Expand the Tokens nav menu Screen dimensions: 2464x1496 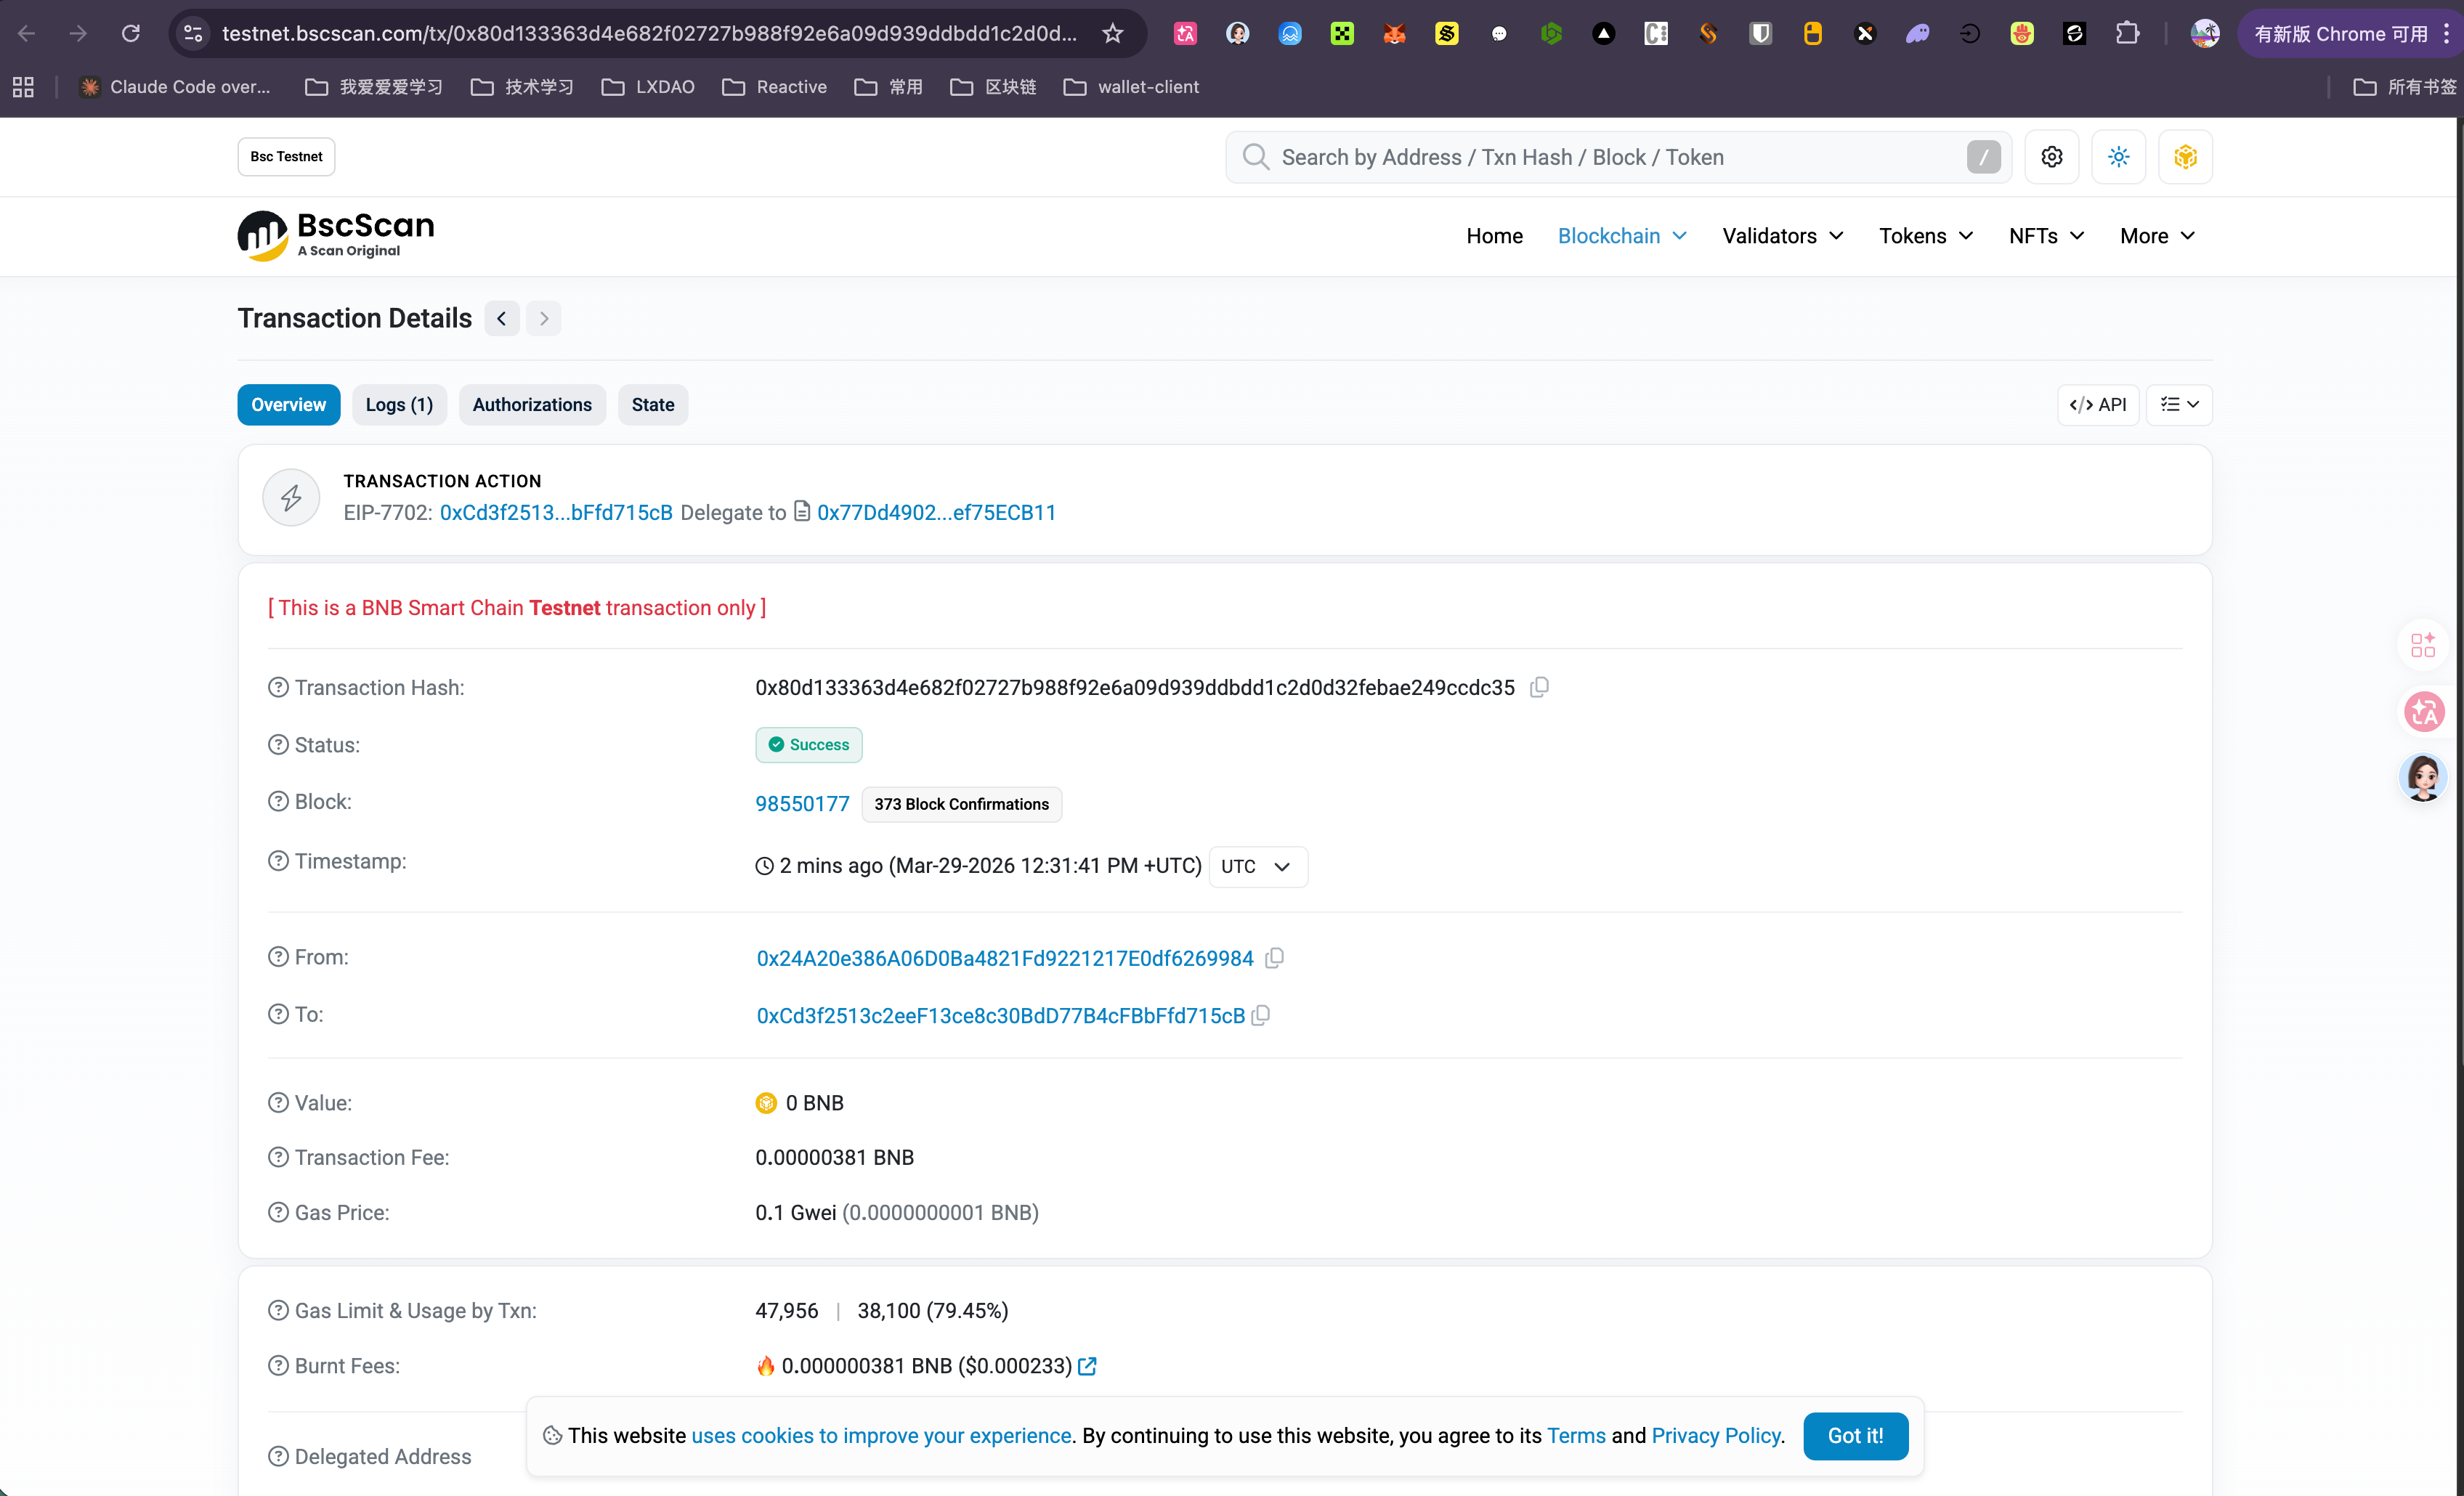1925,236
